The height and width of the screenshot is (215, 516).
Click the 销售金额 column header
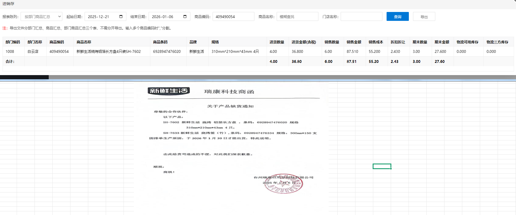(354, 42)
